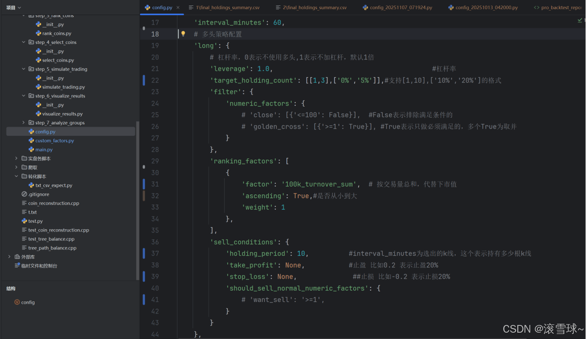The width and height of the screenshot is (586, 339).
Task: Click the Python icon beside select_coins.py
Action: [38, 60]
